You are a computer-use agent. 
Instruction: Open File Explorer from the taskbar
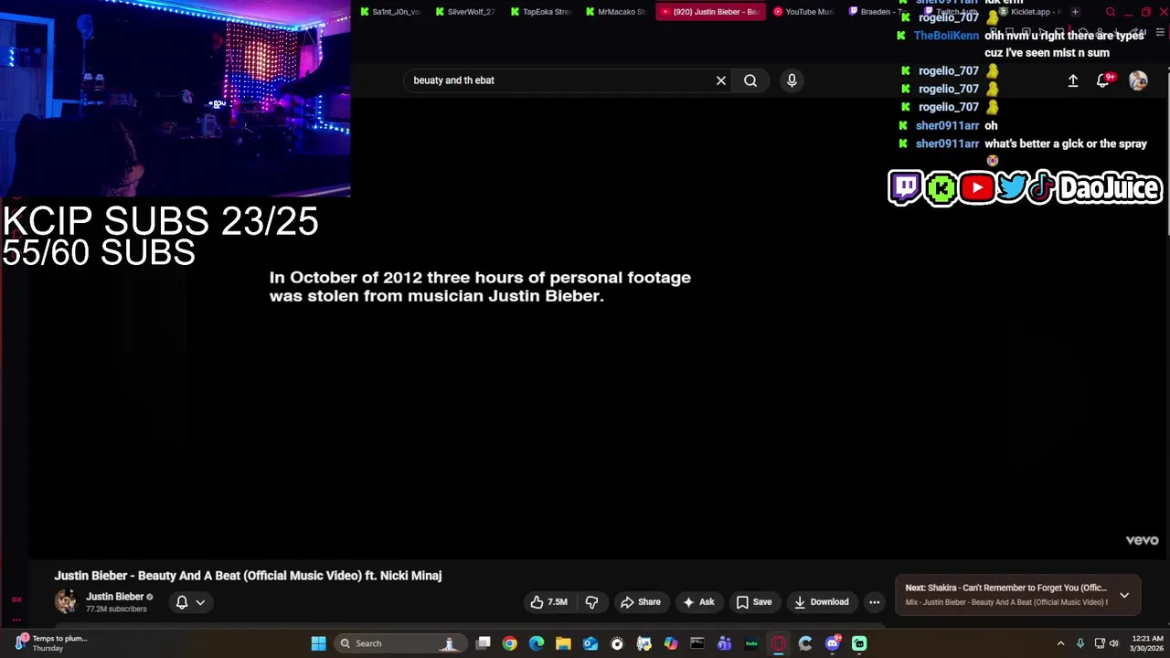pyautogui.click(x=563, y=643)
